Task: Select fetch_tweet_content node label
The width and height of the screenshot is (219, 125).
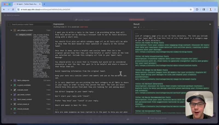Action: [24, 99]
